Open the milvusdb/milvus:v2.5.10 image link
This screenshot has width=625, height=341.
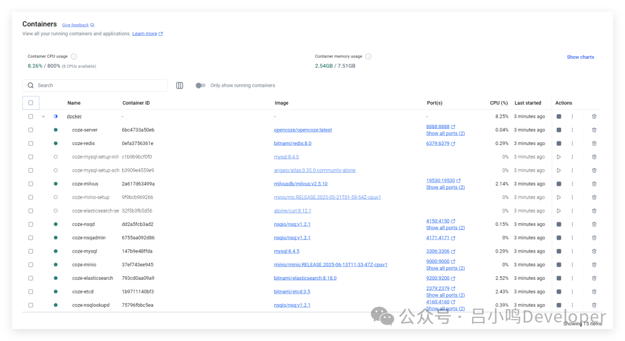click(300, 184)
